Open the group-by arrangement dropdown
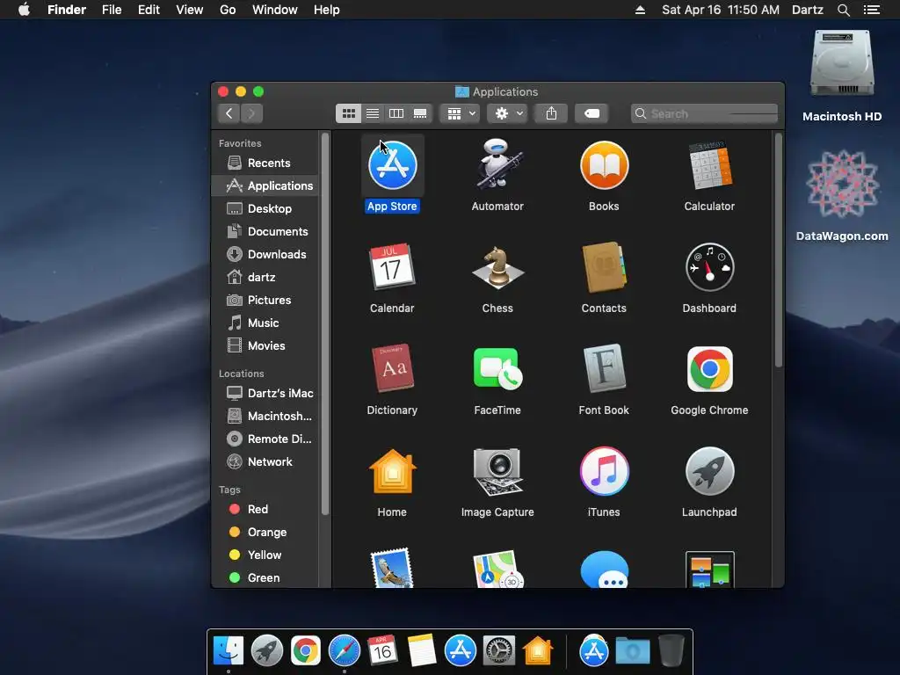Viewport: 900px width, 675px height. click(x=460, y=113)
